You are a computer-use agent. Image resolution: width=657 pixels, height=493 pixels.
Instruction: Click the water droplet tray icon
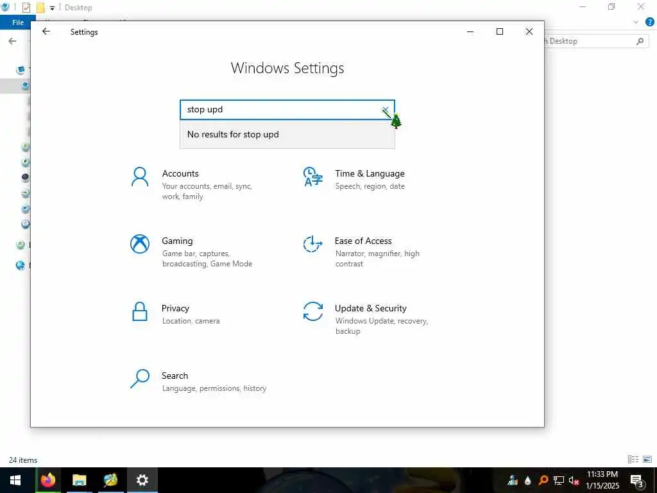pos(527,480)
